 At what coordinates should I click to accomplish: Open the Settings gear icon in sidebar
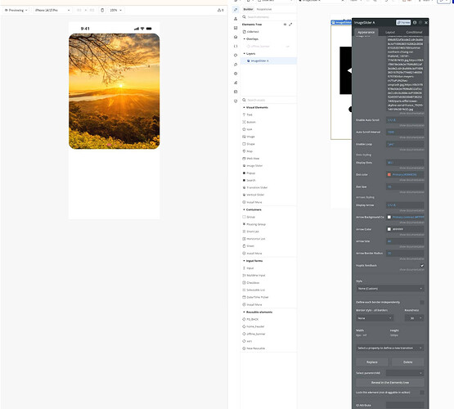pos(236,74)
